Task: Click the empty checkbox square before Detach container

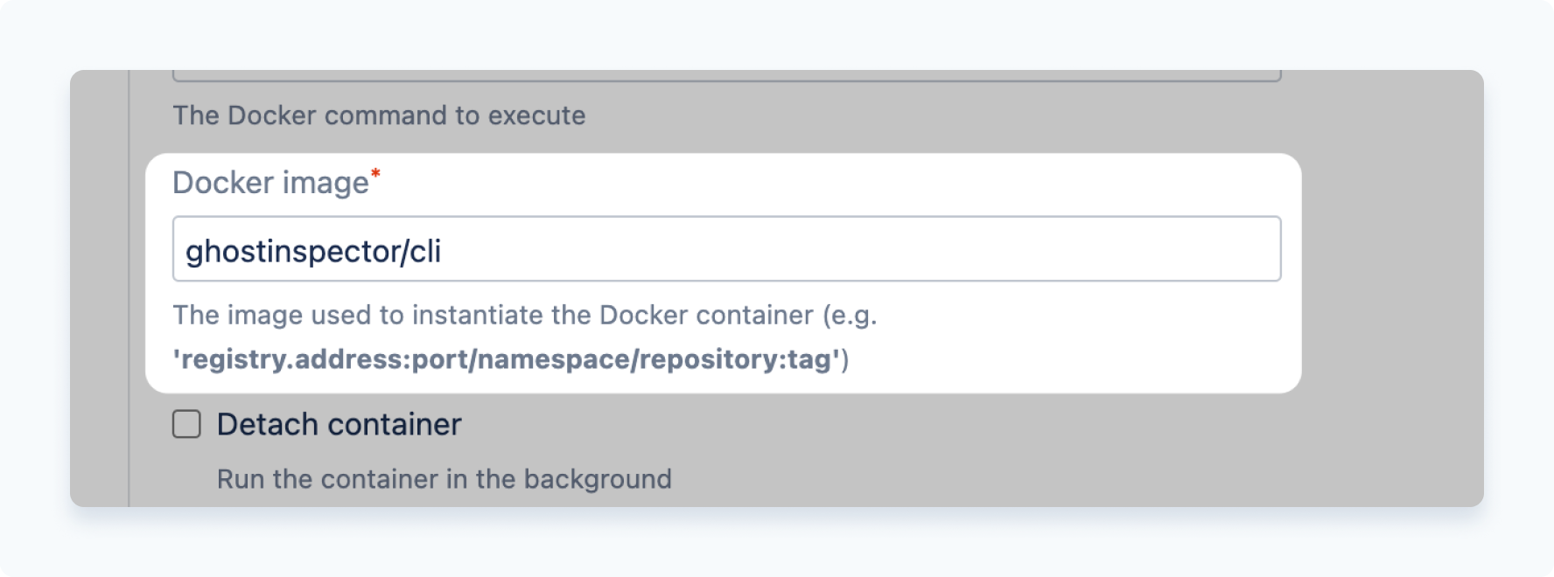Action: [186, 424]
